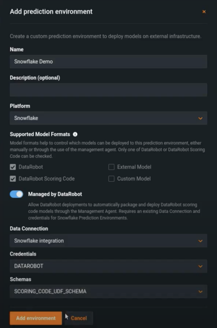The height and width of the screenshot is (328, 217).
Task: Uncheck the DataRobot model format checkbox
Action: click(x=13, y=167)
